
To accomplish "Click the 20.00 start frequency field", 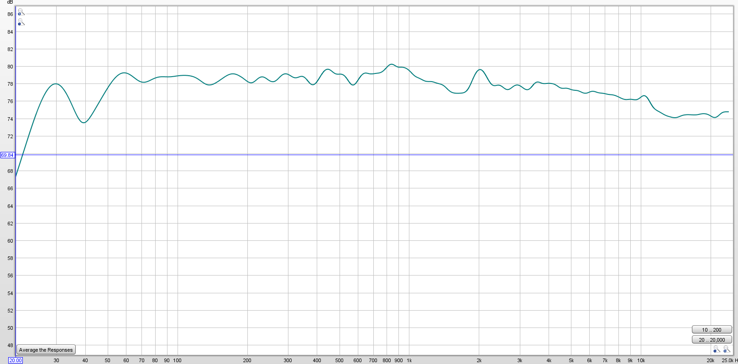I will coord(15,360).
